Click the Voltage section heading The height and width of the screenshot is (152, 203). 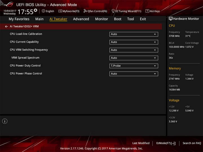(174, 100)
